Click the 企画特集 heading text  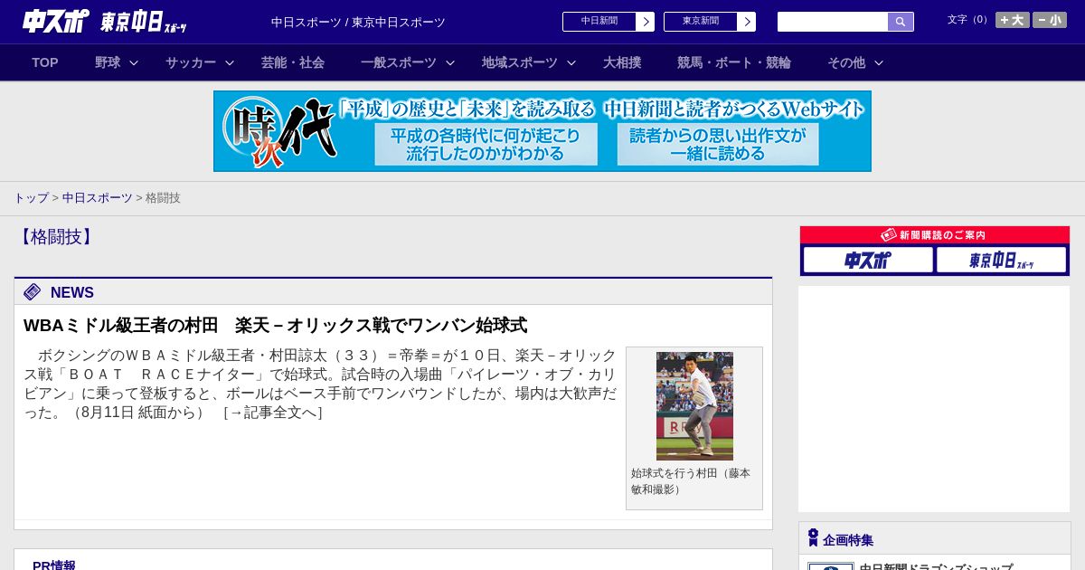click(848, 540)
